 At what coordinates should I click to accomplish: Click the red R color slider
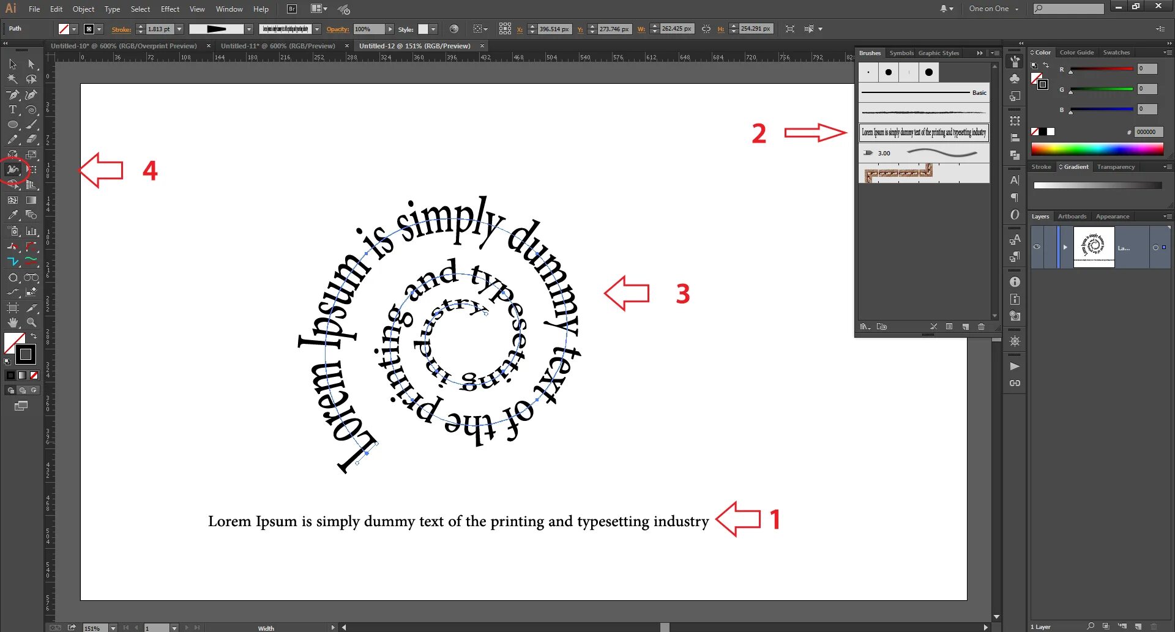point(1102,69)
